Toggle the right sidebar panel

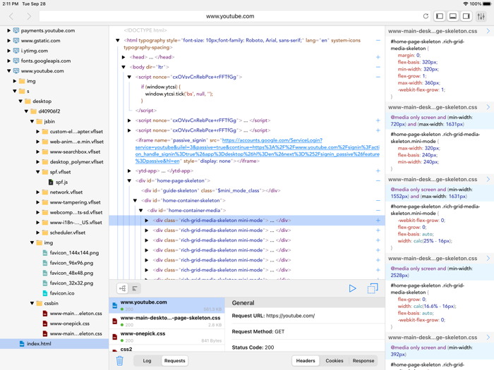pos(466,16)
